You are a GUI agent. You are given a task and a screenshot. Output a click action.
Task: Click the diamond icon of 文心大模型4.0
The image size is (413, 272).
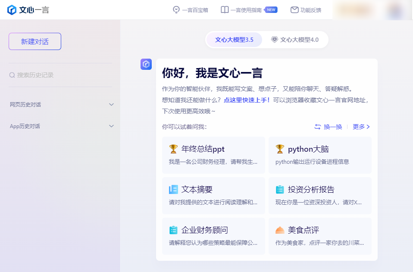[x=275, y=40]
